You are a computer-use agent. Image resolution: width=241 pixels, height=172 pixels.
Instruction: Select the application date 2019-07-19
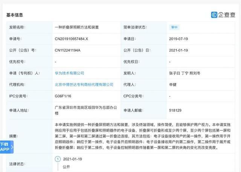coord(178,39)
